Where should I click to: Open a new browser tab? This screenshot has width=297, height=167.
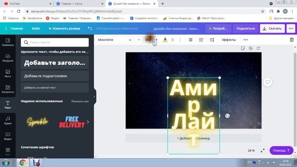(x=162, y=4)
